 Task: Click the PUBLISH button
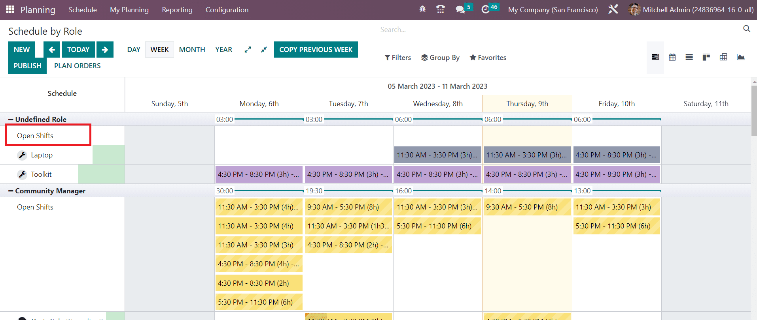tap(27, 66)
